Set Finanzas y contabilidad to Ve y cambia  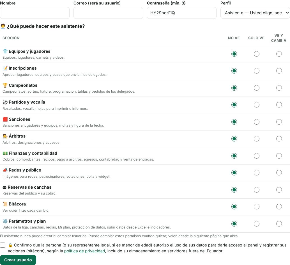coord(279,156)
